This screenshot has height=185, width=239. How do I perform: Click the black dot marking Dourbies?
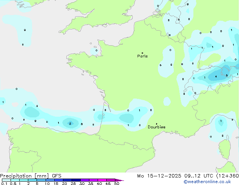(x=156, y=124)
